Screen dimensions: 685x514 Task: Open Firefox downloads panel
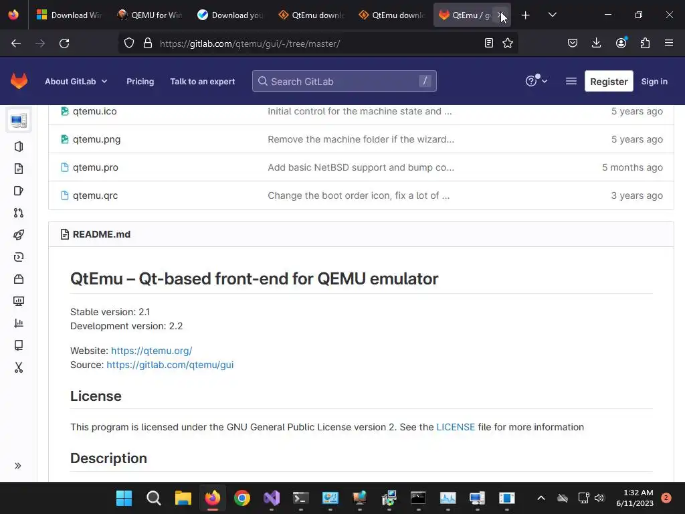point(596,43)
